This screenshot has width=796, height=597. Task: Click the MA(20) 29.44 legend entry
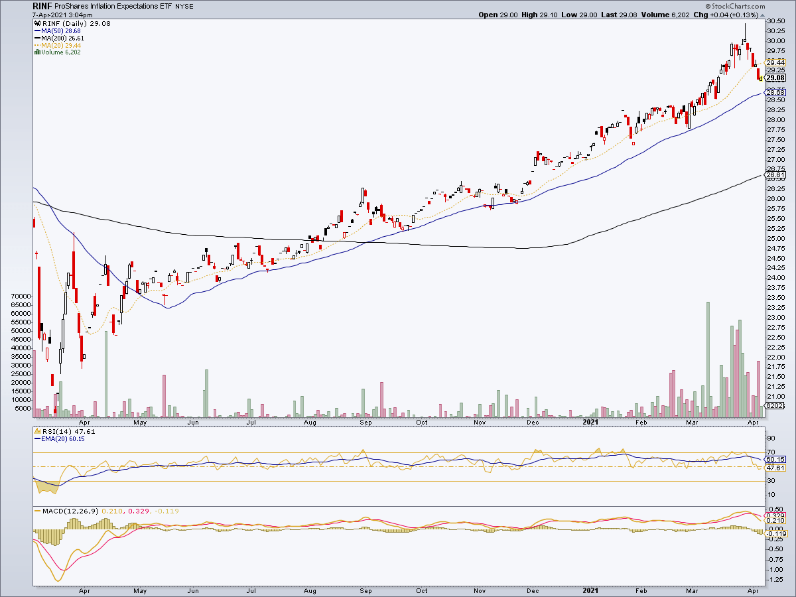pos(61,46)
